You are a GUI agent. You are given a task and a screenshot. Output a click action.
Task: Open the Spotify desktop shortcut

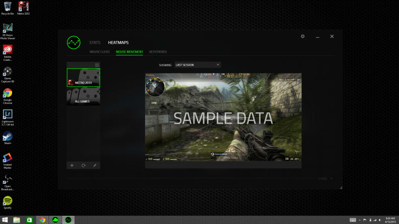(x=8, y=202)
